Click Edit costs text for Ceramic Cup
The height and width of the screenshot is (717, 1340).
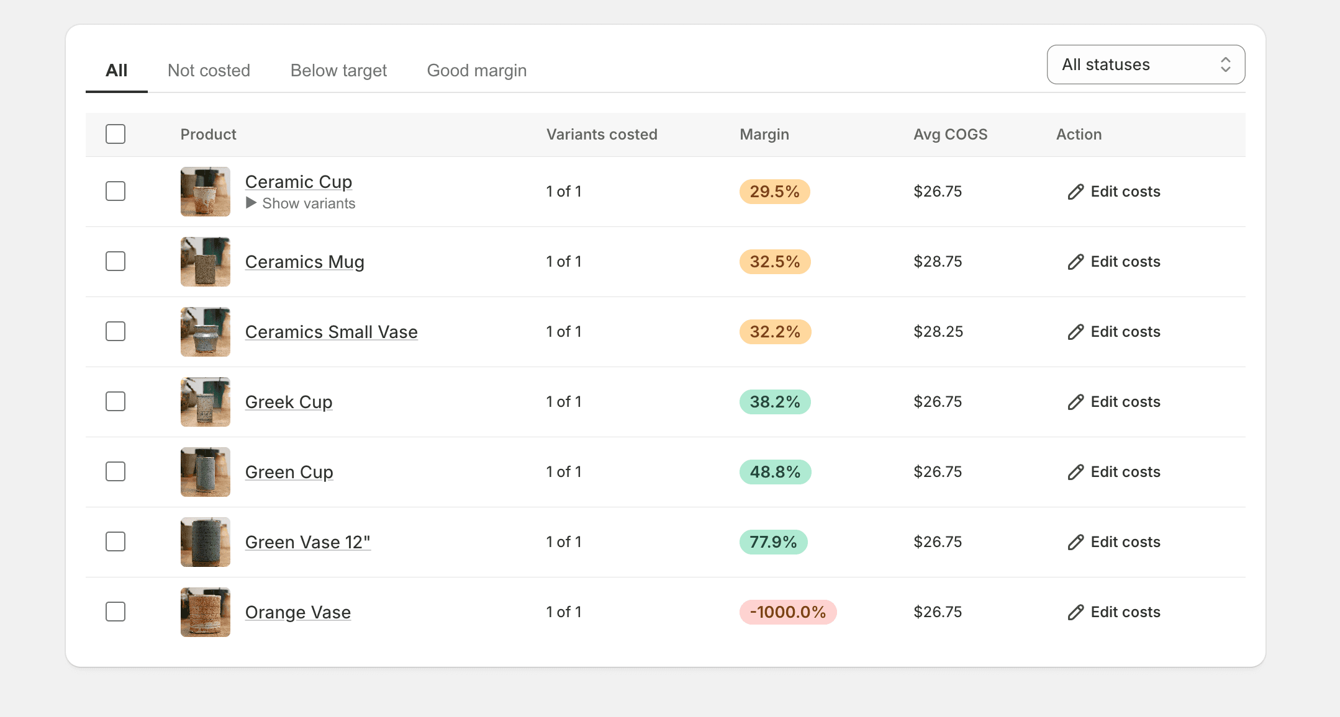[1126, 192]
